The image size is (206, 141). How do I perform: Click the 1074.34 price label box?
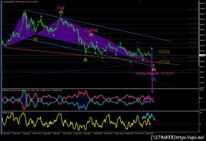[164, 62]
